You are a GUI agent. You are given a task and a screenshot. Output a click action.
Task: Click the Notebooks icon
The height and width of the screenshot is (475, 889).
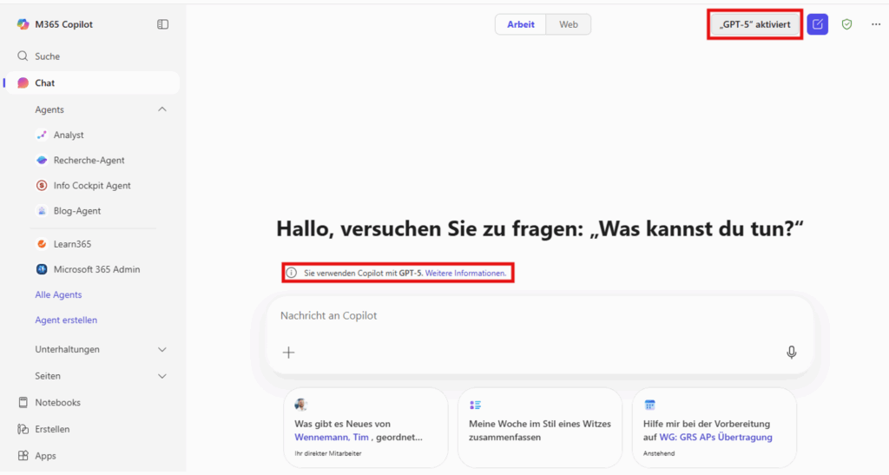pyautogui.click(x=23, y=402)
